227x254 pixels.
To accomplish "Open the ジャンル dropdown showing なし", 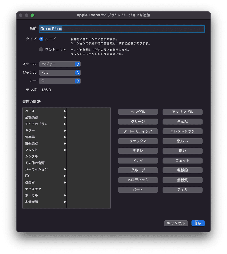I will point(60,72).
